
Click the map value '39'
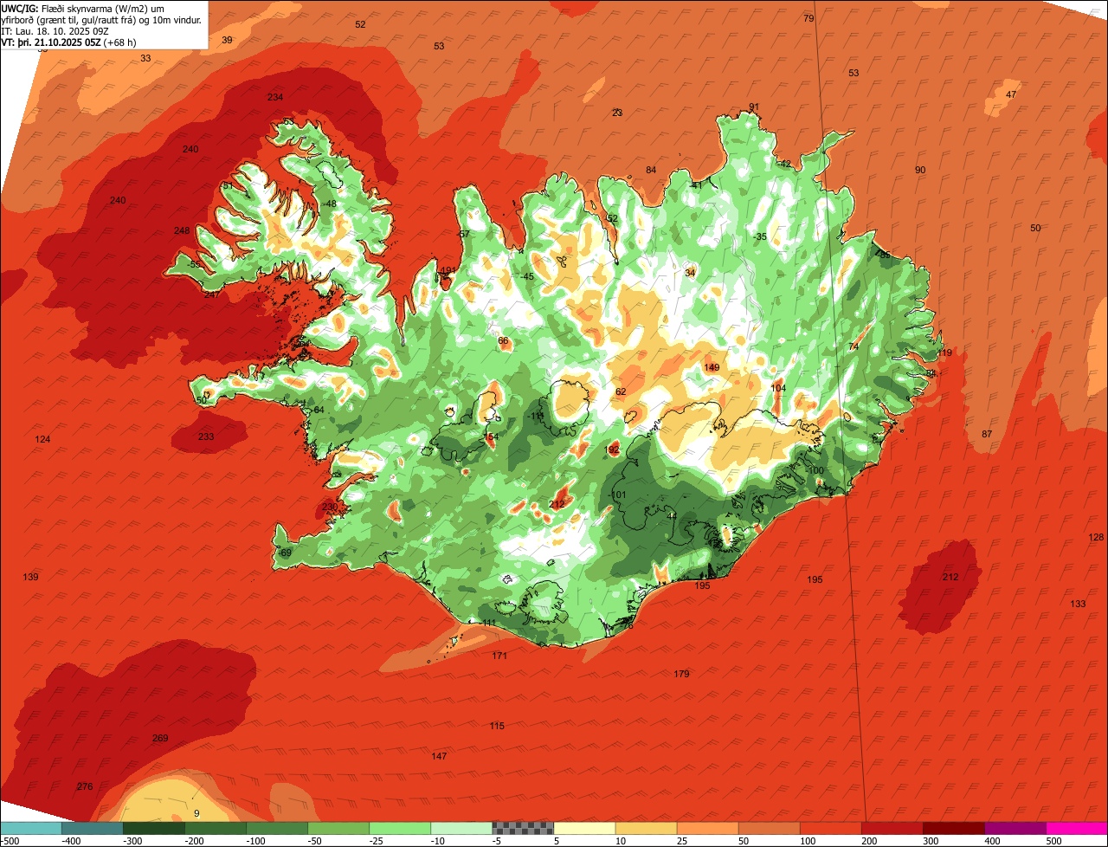pyautogui.click(x=227, y=40)
